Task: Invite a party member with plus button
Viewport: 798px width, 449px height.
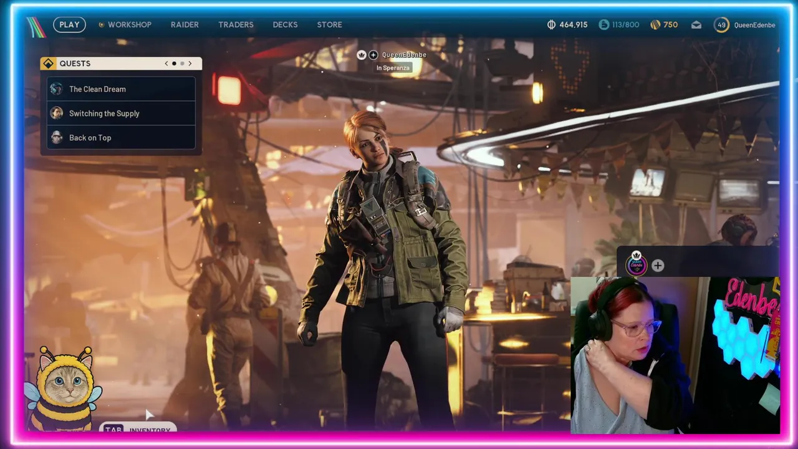Action: point(658,266)
